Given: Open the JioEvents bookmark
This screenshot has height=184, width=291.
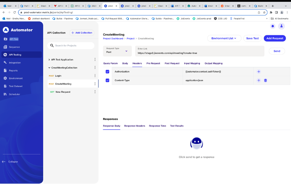Looking at the screenshot, I should point(183,19).
